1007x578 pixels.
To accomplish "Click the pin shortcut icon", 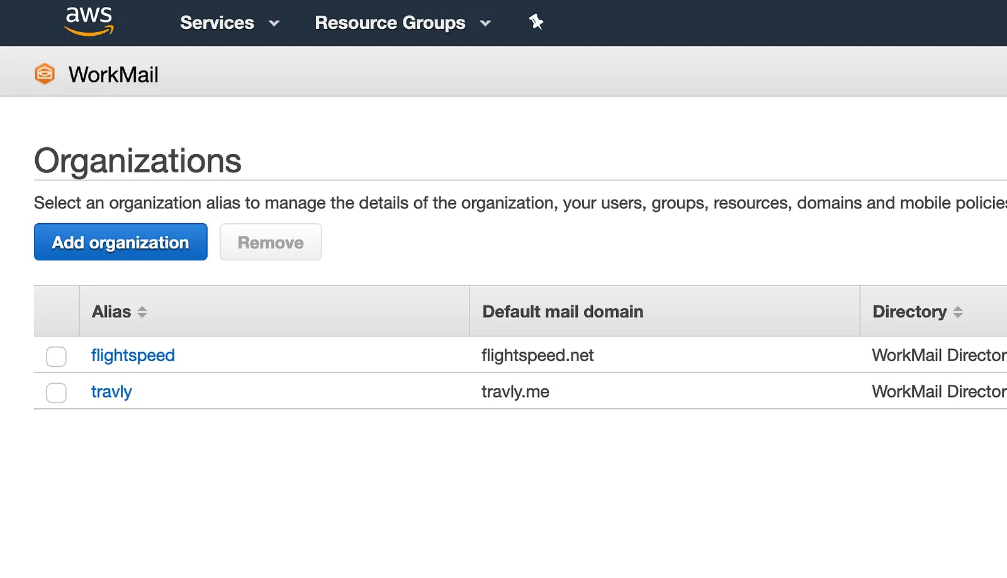I will (536, 23).
